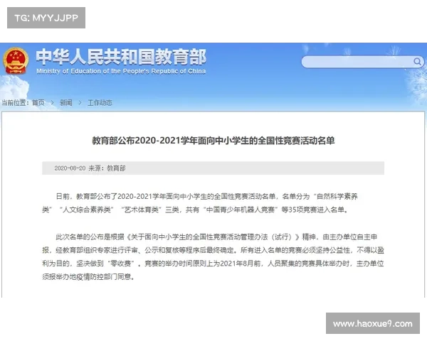Screen dimensions: 427x341
Task: Click the 中华人民共和国教育部 site title
Action: (121, 57)
